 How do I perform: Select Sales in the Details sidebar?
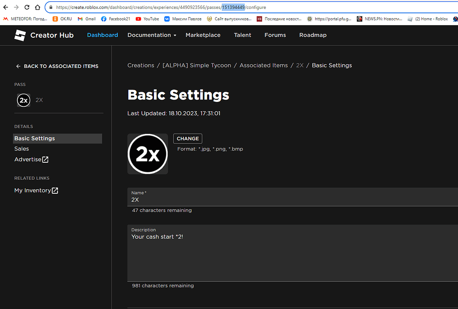coord(21,149)
